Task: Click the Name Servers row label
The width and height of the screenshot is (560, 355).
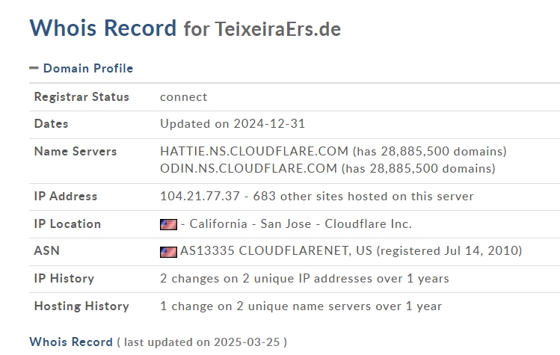Action: (76, 152)
